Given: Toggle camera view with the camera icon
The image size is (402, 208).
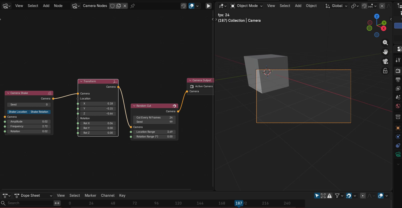Looking at the screenshot, I should tap(385, 61).
